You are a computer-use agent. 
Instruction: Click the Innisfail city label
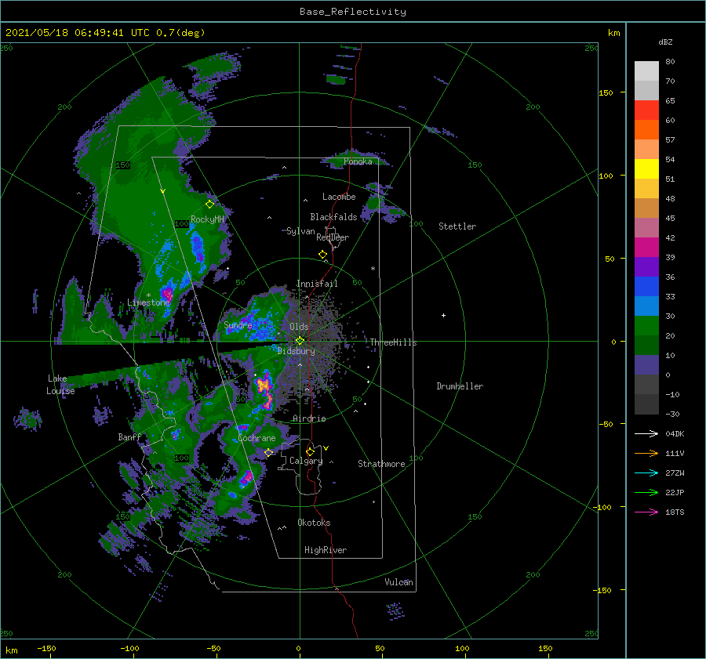(317, 284)
